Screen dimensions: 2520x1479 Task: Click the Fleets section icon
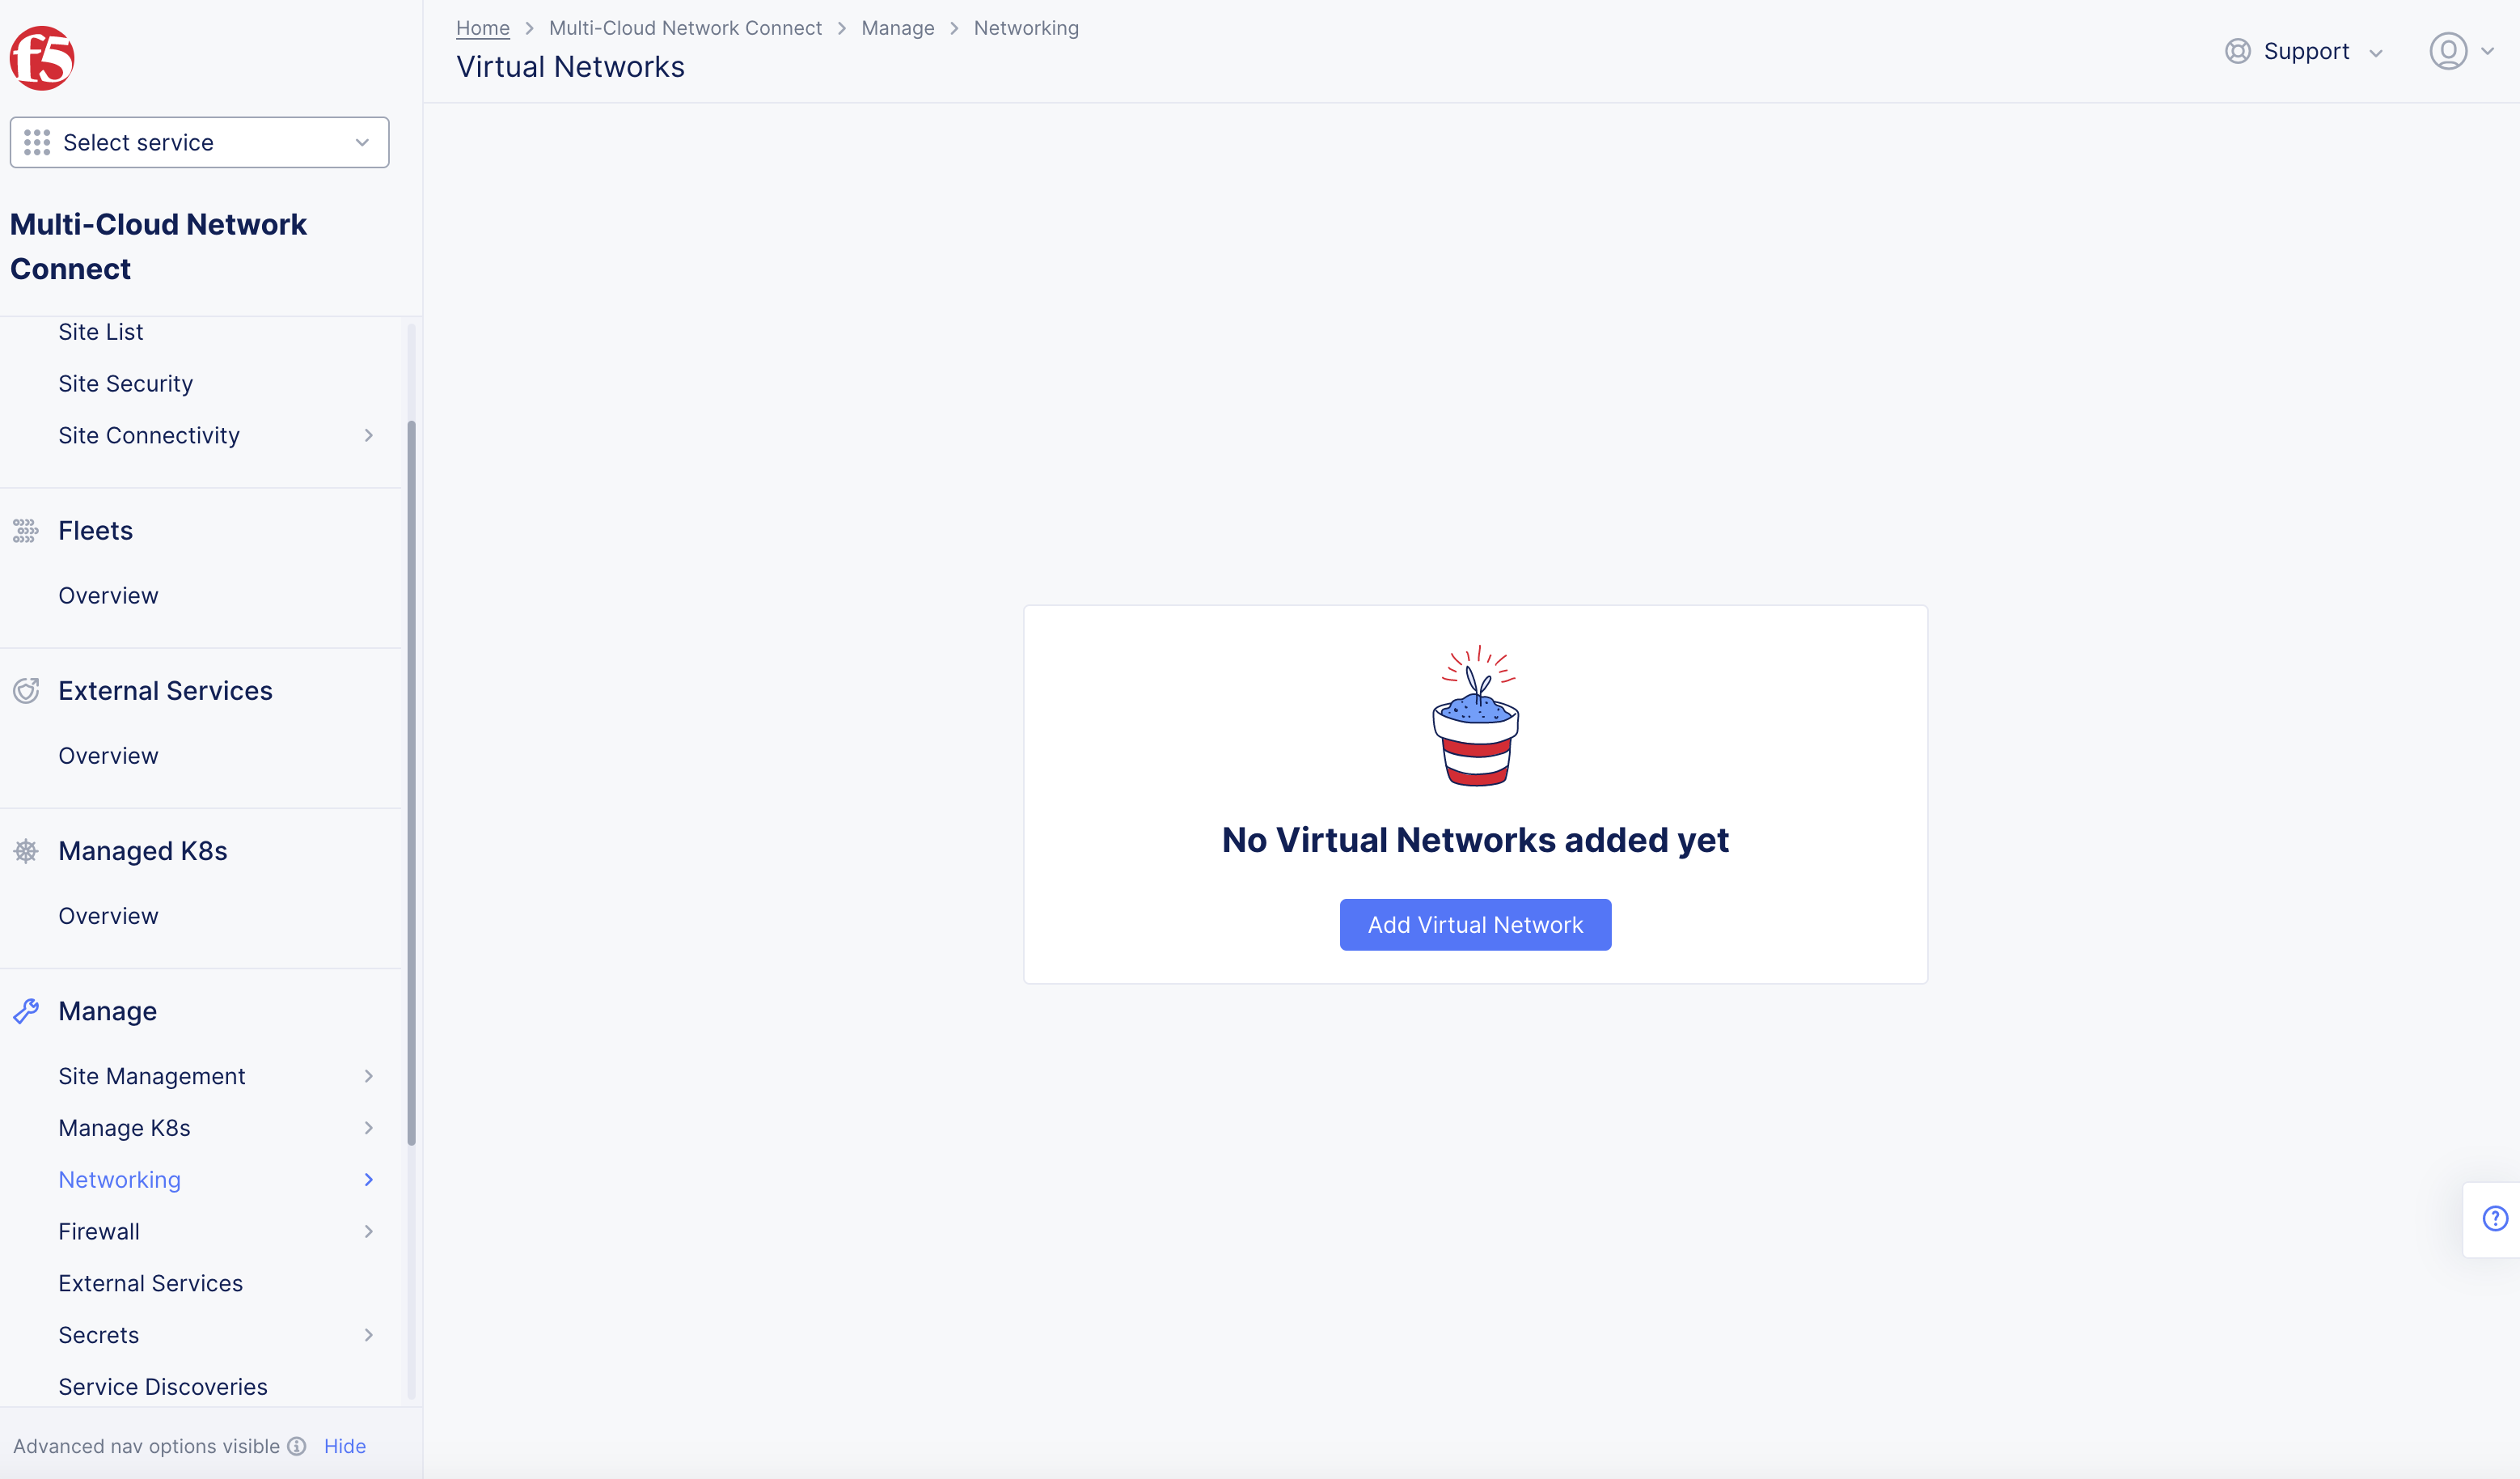pyautogui.click(x=25, y=532)
